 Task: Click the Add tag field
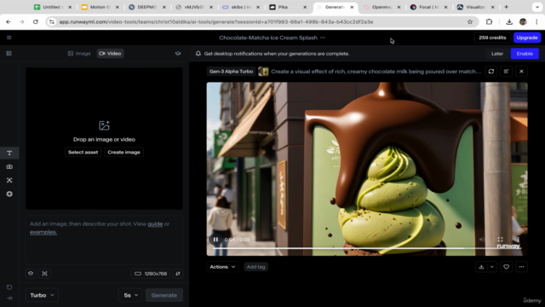pyautogui.click(x=255, y=267)
